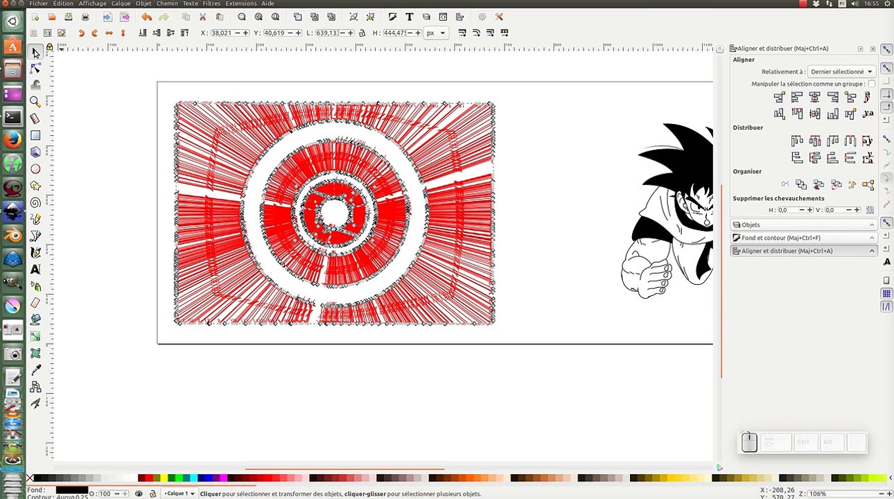Select the Pencil freehand tool
Image resolution: width=894 pixels, height=499 pixels.
35,220
